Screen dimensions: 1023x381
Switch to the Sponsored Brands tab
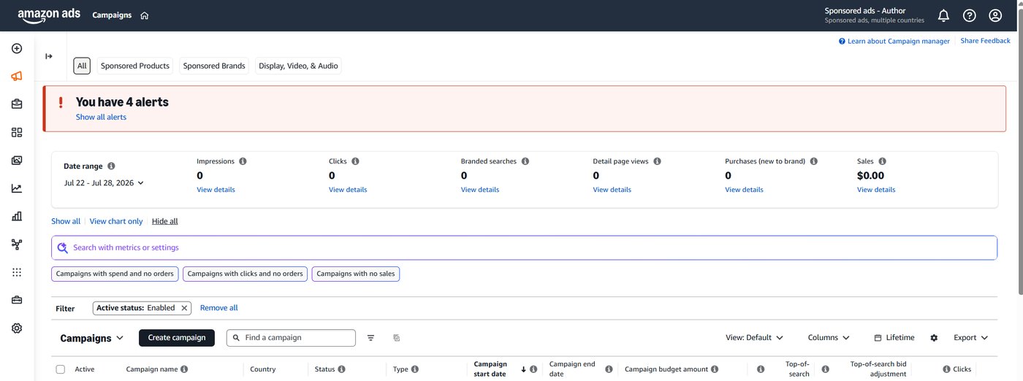[214, 66]
